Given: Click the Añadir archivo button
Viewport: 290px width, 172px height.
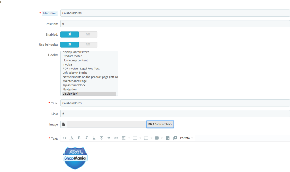Looking at the screenshot, I should click(x=160, y=124).
